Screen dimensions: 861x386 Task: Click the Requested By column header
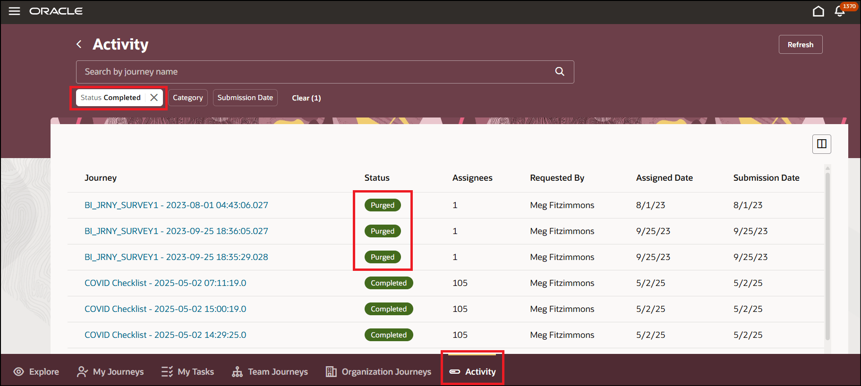click(x=557, y=178)
